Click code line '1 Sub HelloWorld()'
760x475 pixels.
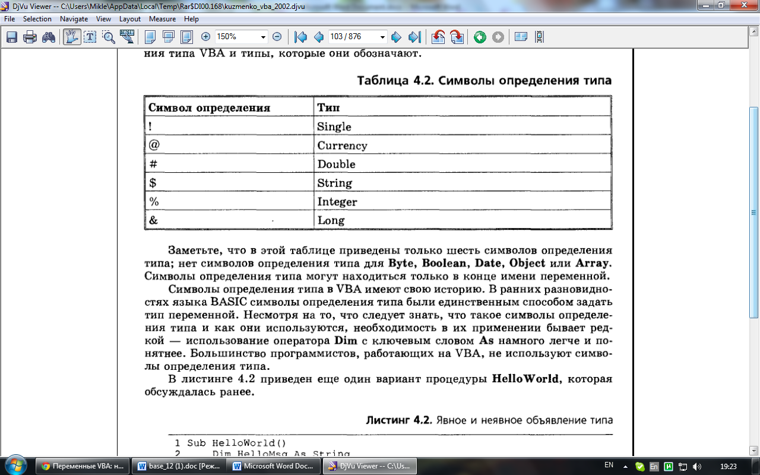tap(230, 443)
